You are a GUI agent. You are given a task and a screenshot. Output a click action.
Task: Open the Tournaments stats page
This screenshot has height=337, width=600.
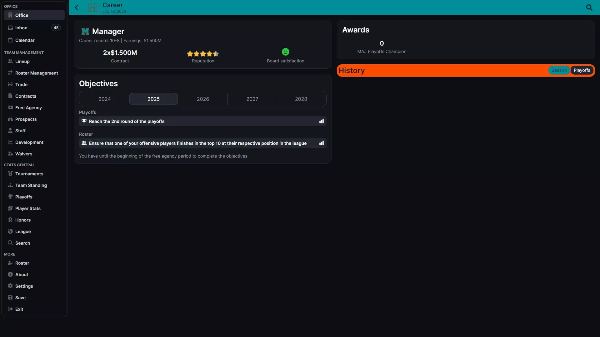pyautogui.click(x=29, y=173)
